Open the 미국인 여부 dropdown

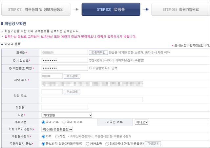coord(141,122)
